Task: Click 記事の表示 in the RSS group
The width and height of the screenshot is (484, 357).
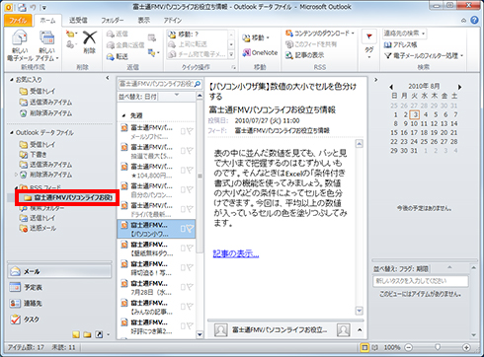Action: tap(305, 55)
